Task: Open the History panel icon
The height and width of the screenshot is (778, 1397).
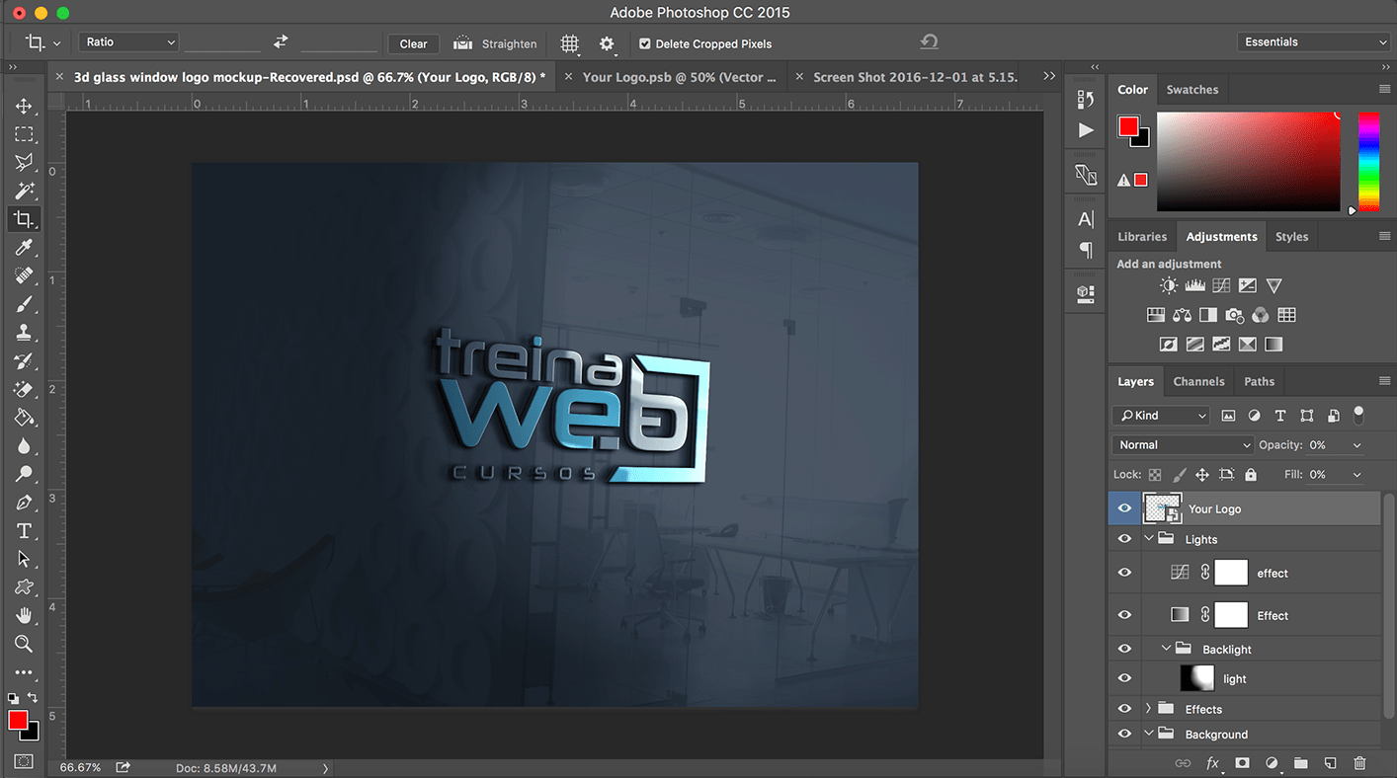Action: pos(1086,99)
